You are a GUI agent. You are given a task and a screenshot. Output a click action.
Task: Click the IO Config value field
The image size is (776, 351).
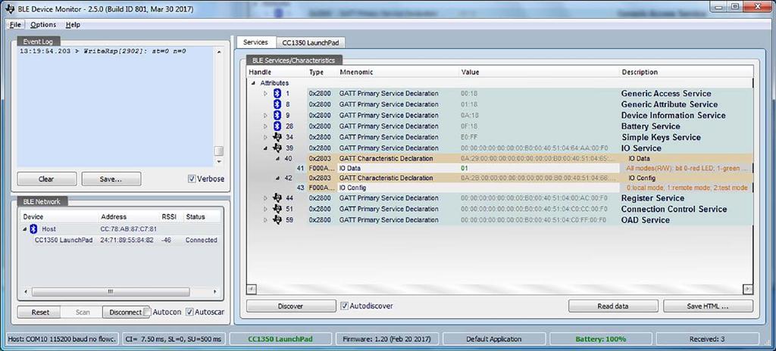[539, 188]
